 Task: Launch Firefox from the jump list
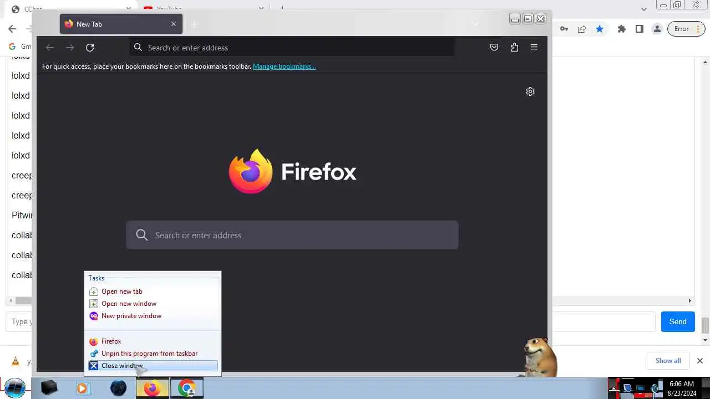pos(153,341)
